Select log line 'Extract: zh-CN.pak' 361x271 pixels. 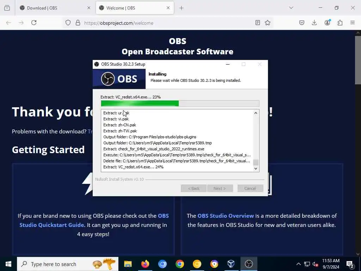120,125
